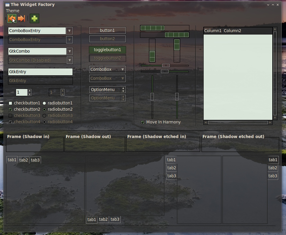
Task: Click the left vertical slider handle
Action: point(152,97)
